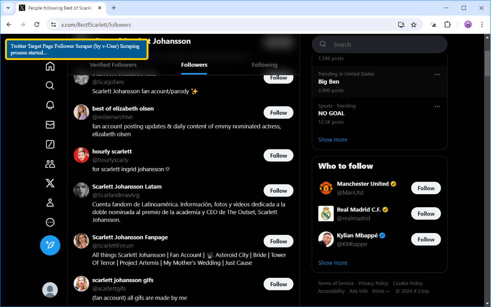Screen dimensions: 491x307
Task: Open more options for NO GOAL trend
Action: coord(437,106)
